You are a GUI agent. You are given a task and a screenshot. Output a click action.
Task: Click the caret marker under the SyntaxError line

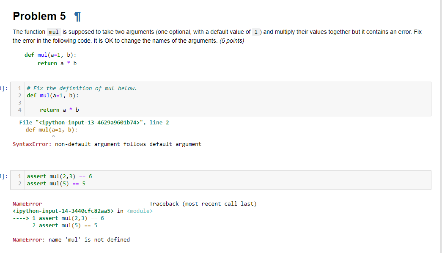(x=53, y=136)
